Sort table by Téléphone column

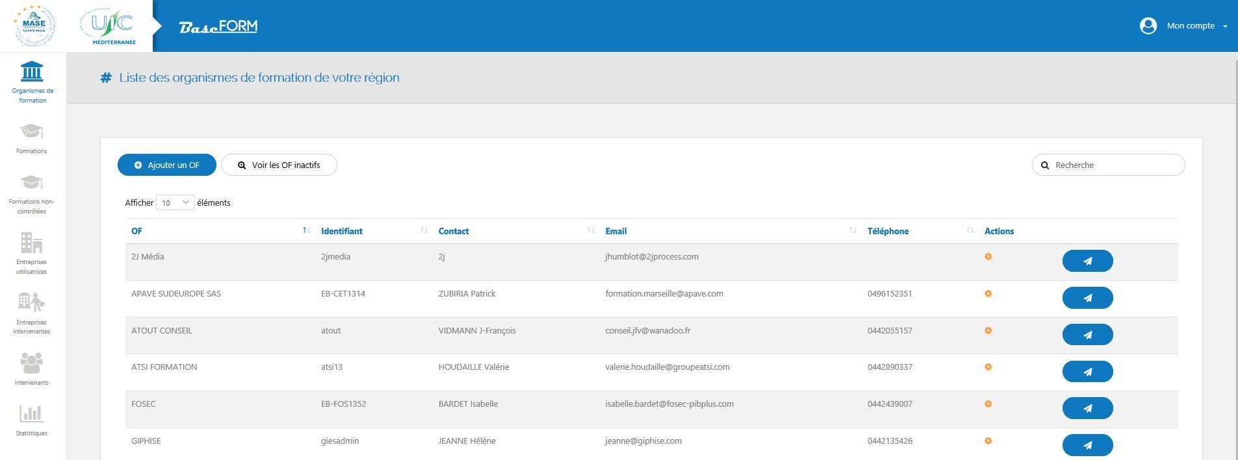(x=888, y=231)
